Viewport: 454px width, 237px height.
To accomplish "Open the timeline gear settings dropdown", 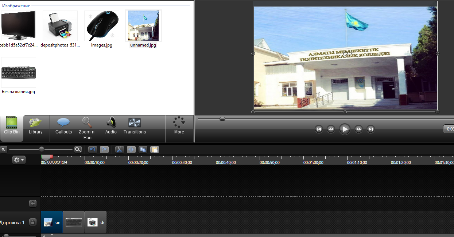I will pyautogui.click(x=19, y=160).
